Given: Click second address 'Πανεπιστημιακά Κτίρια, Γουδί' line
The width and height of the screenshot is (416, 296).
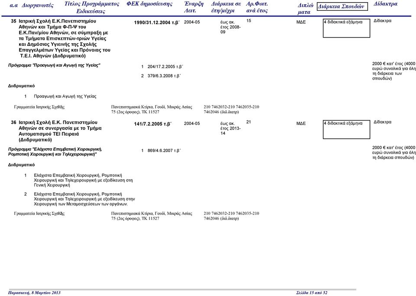Looking at the screenshot, I should tap(152, 216).
